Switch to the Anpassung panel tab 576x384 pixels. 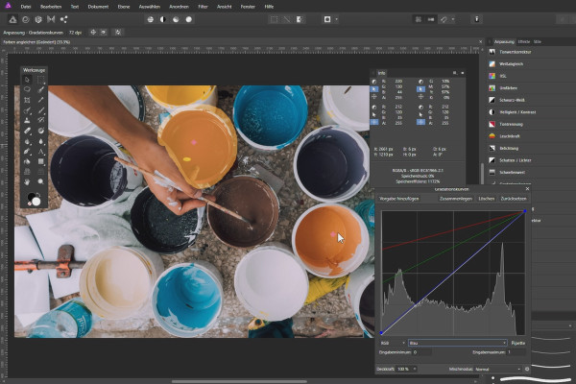pyautogui.click(x=504, y=41)
